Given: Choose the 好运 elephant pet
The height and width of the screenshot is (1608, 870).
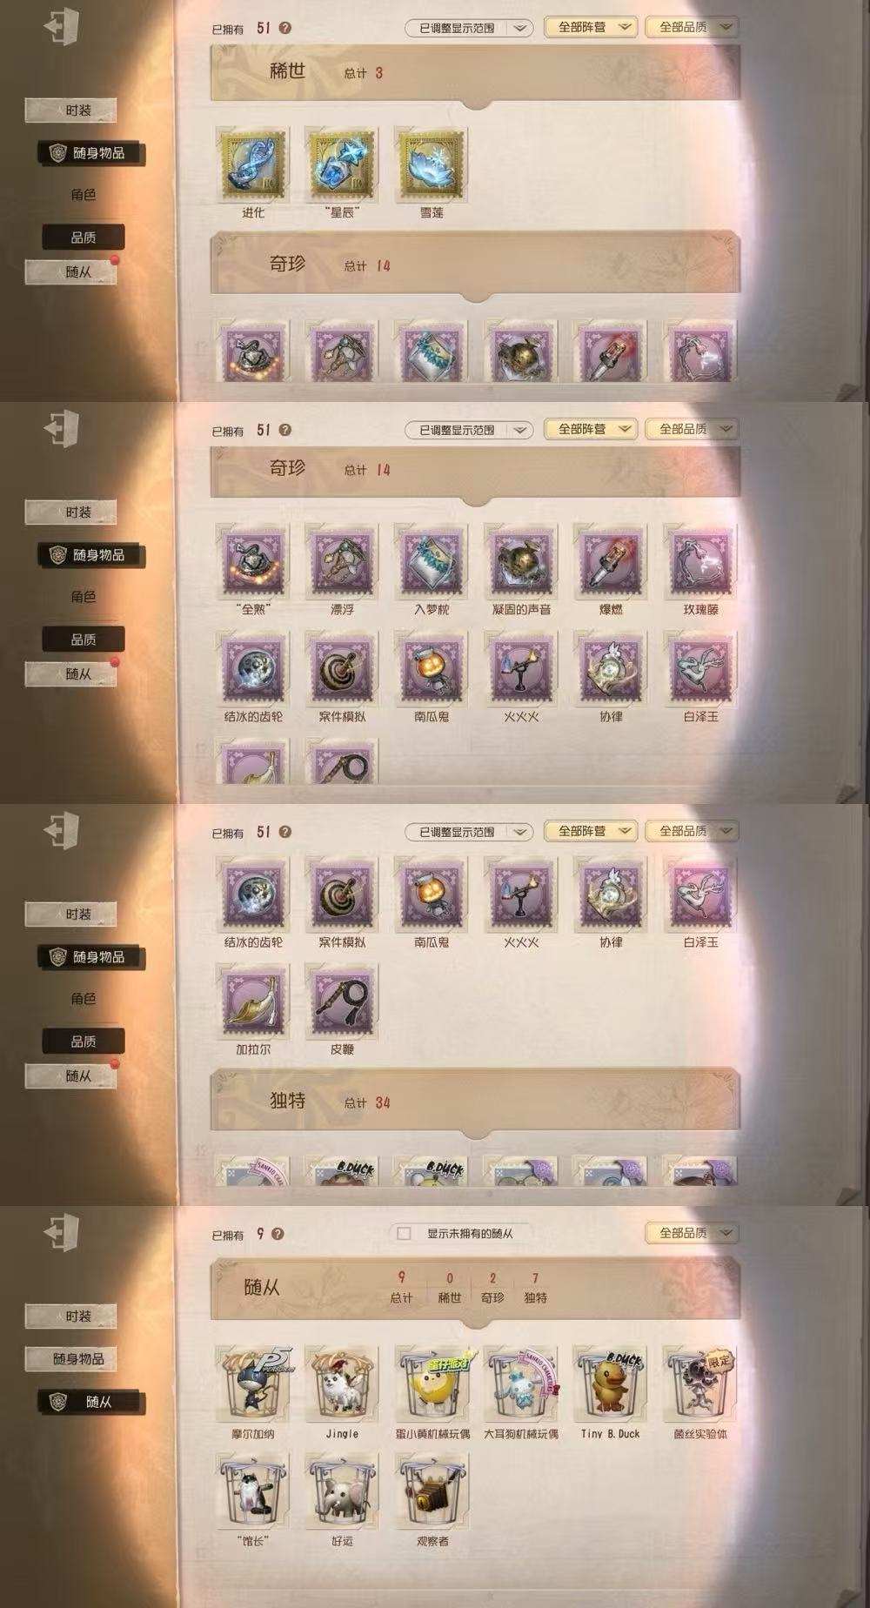Looking at the screenshot, I should 342,1491.
